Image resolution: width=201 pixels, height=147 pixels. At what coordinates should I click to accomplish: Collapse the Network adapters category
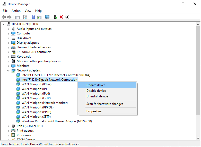[8, 70]
